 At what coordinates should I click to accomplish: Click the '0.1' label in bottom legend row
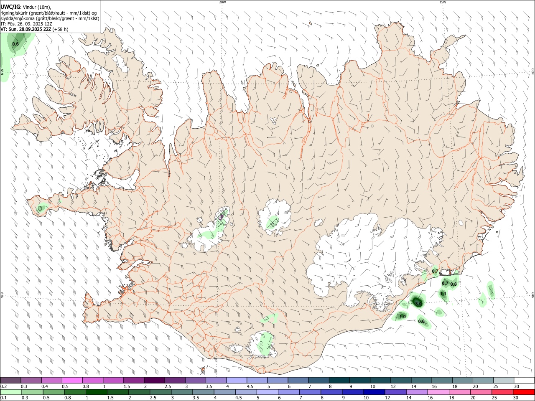(3, 398)
